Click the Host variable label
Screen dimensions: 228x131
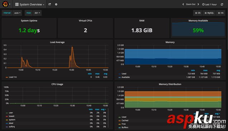click(x=29, y=13)
